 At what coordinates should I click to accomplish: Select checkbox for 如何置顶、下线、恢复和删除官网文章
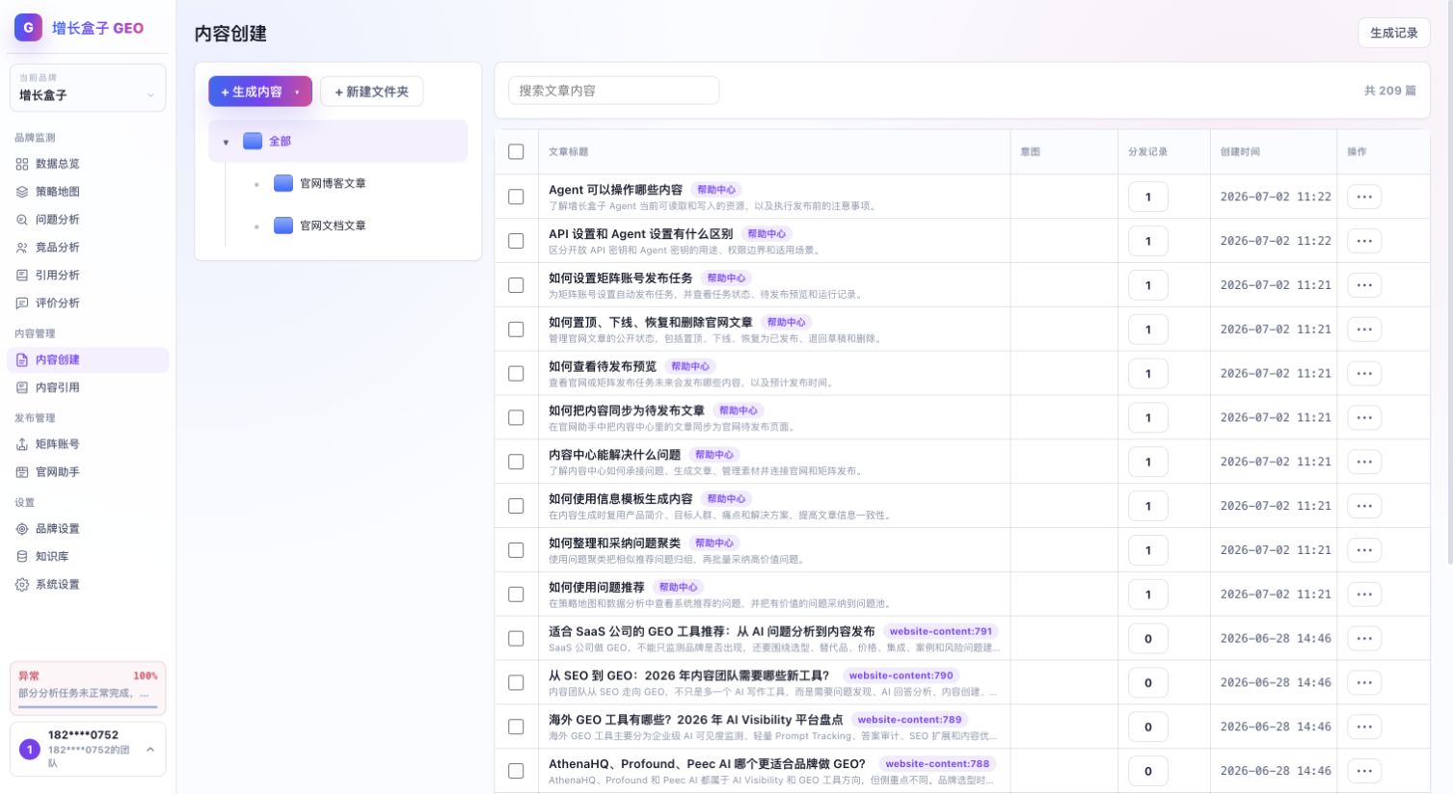pyautogui.click(x=516, y=330)
